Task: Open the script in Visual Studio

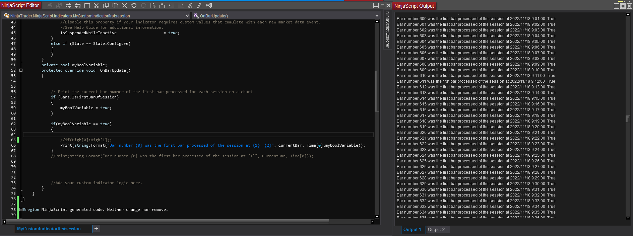Action: click(x=209, y=5)
